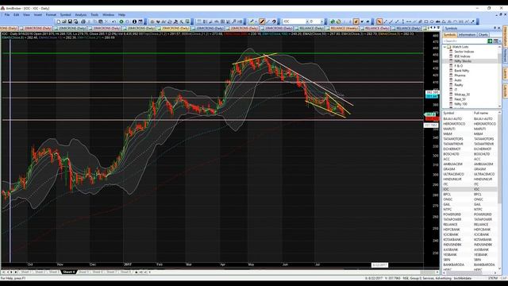This screenshot has height=286, width=508.
Task: Open the ticker symbol dropdown showing IOC
Action: tap(307, 21)
